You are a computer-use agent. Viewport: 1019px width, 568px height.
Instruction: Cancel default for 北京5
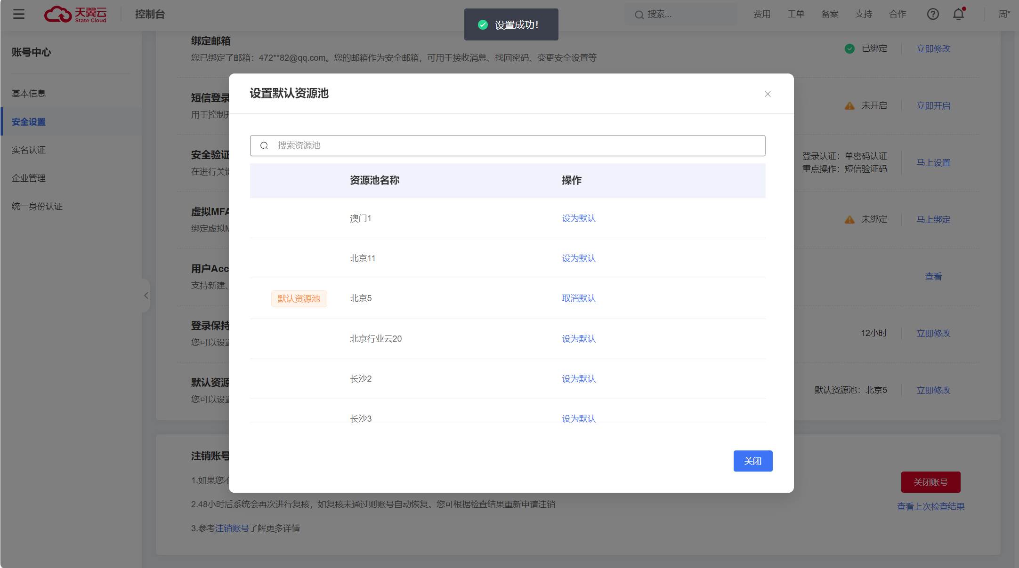(579, 298)
